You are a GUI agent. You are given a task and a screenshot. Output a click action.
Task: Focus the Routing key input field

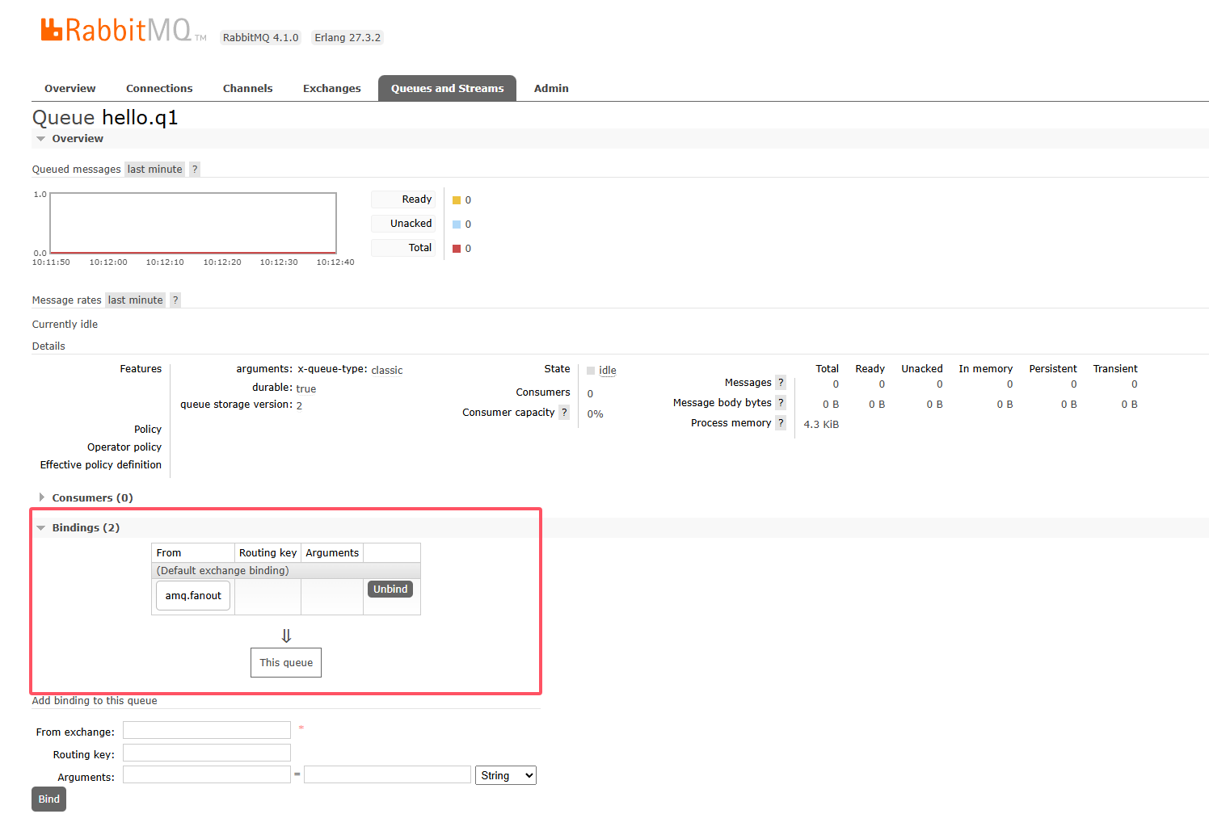(207, 753)
